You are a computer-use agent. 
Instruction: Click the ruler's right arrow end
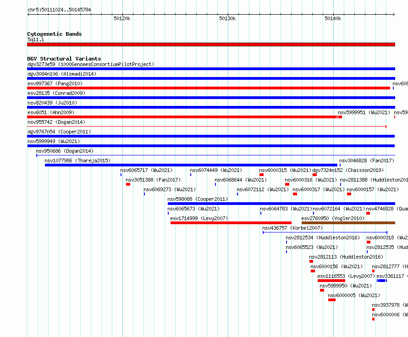(394, 14)
